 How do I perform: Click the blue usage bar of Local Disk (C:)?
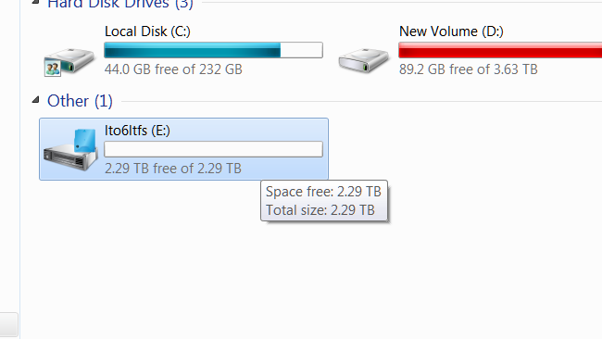(x=213, y=50)
